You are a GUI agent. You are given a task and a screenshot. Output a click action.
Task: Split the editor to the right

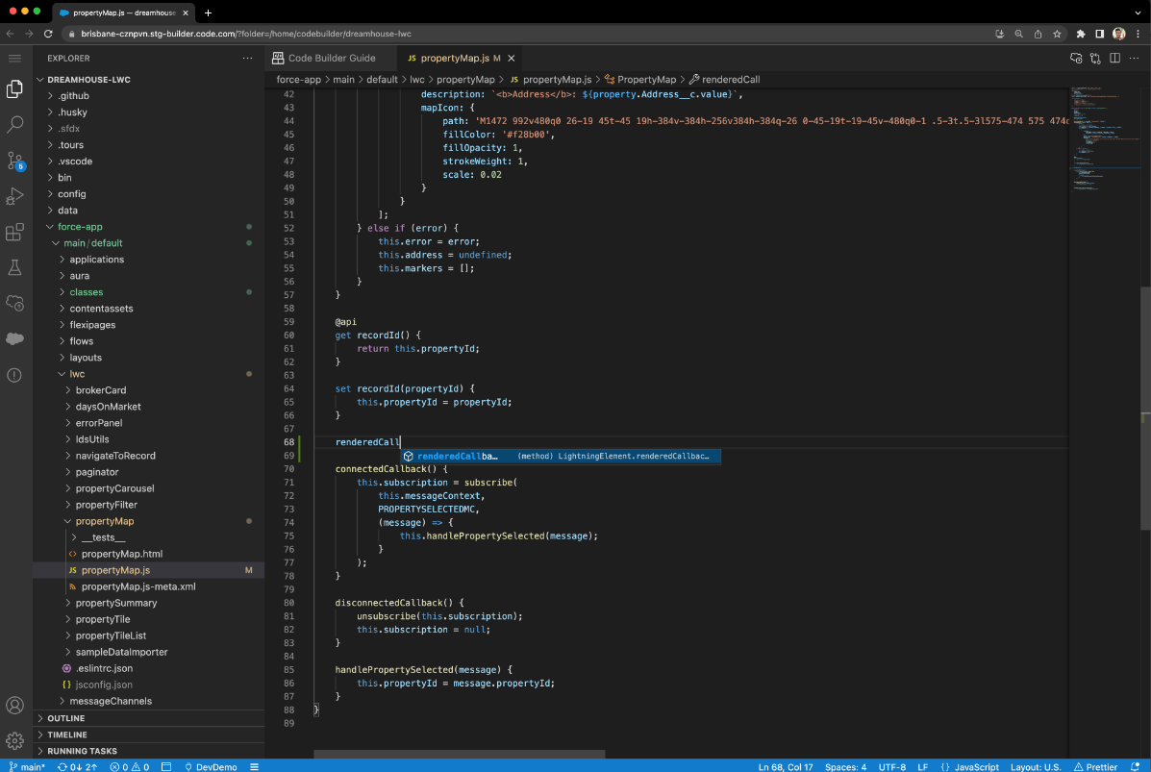[1115, 58]
